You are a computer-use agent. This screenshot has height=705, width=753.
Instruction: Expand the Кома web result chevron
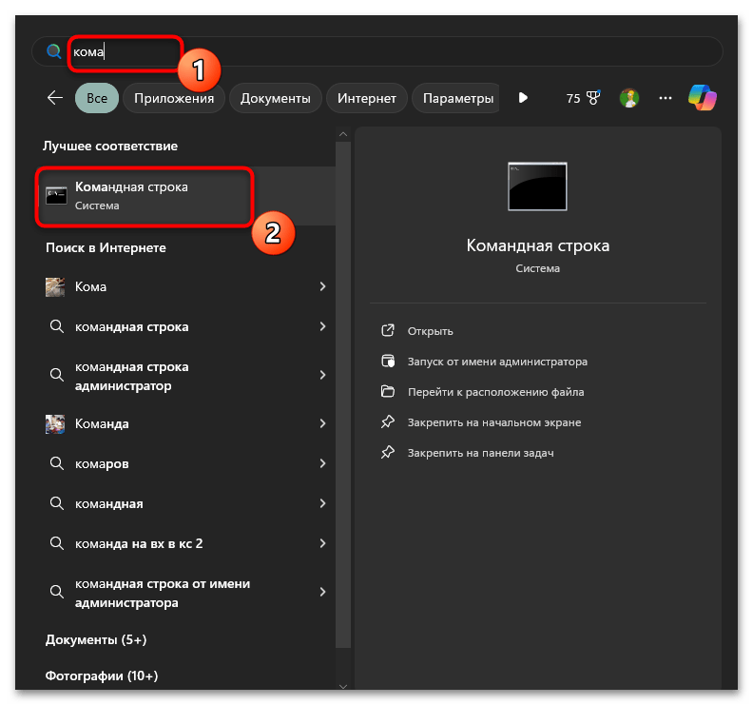tap(322, 286)
